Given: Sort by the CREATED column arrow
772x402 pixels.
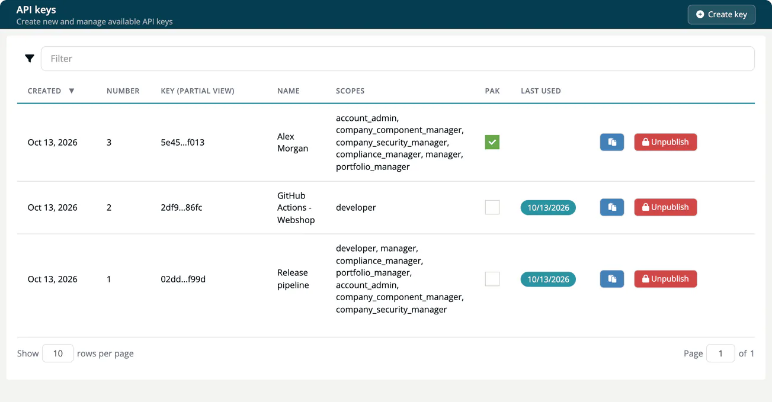Looking at the screenshot, I should pos(72,91).
